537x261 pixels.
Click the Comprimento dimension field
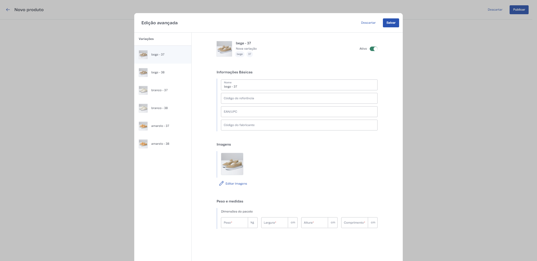[x=354, y=223]
